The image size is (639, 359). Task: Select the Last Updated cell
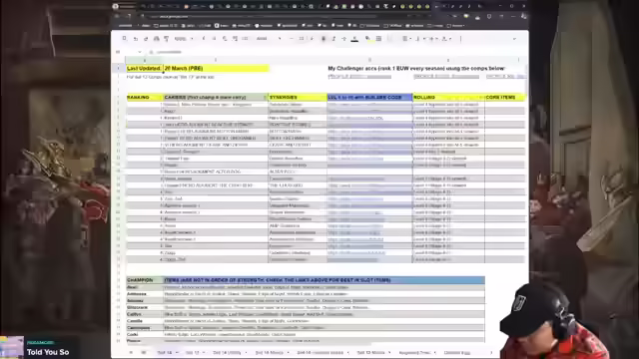(145, 69)
